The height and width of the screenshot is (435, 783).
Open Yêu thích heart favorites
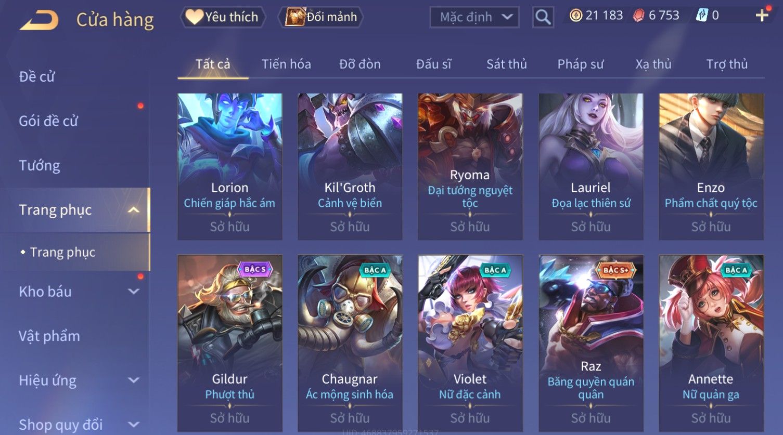tap(223, 17)
